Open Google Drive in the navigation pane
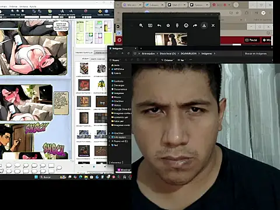The width and height of the screenshot is (280, 210). click(121, 109)
